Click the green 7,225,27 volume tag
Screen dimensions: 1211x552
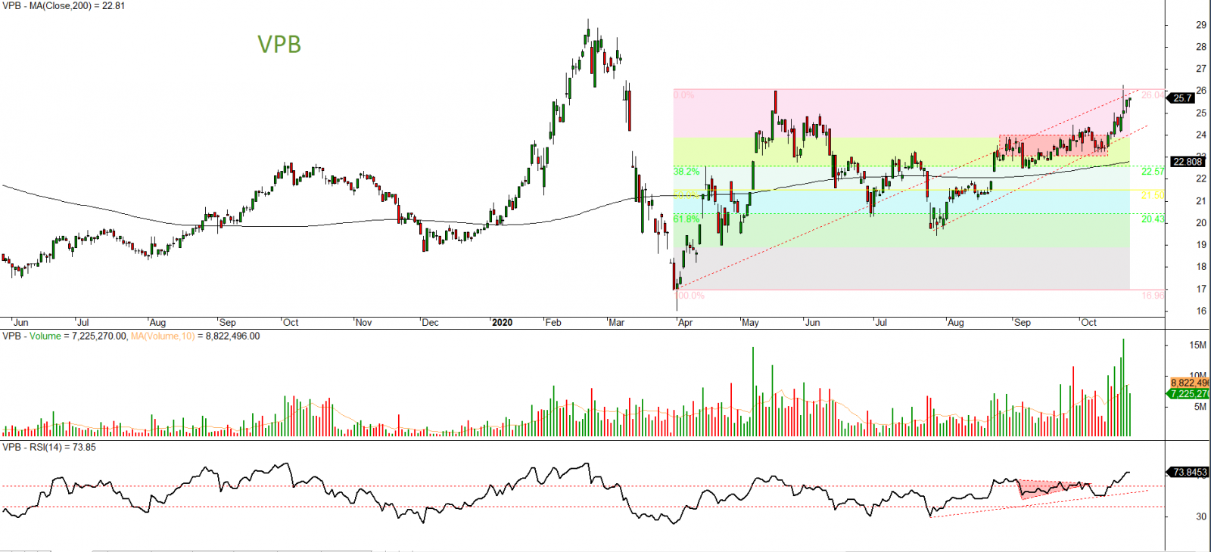1189,394
